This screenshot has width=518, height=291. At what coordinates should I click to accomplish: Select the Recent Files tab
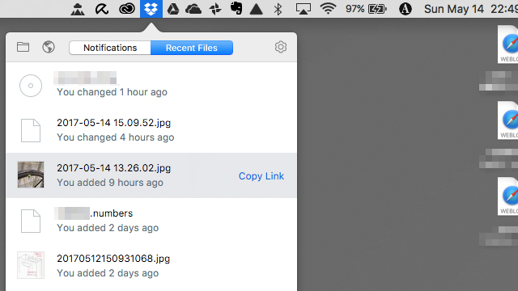click(x=192, y=48)
